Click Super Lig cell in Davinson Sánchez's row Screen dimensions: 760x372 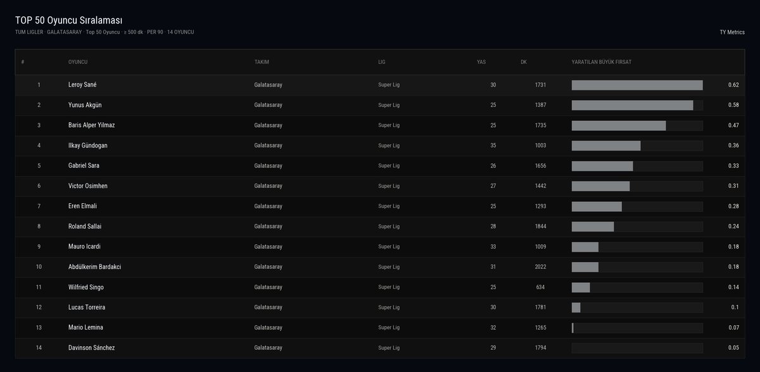(389, 348)
